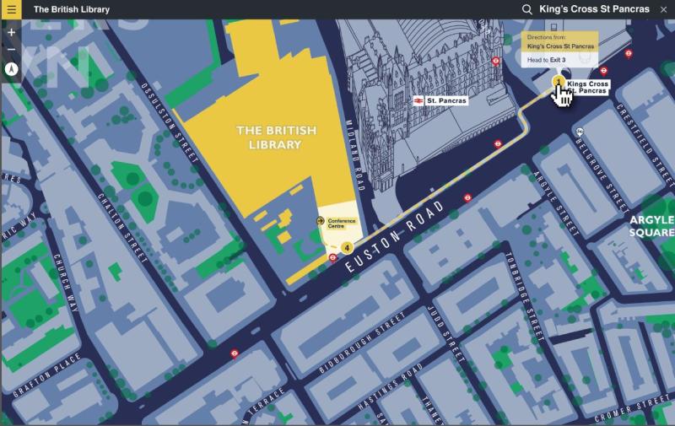Click the GRAFTON PLACE label
Screen dimensions: 675x426
47,375
